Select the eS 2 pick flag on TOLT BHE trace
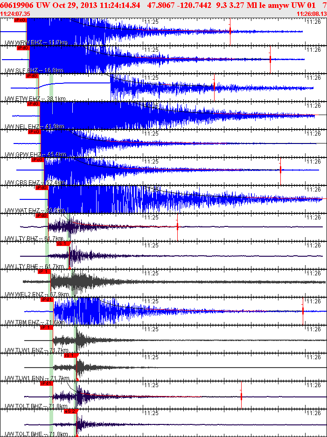327x437 pixels. [x=71, y=411]
